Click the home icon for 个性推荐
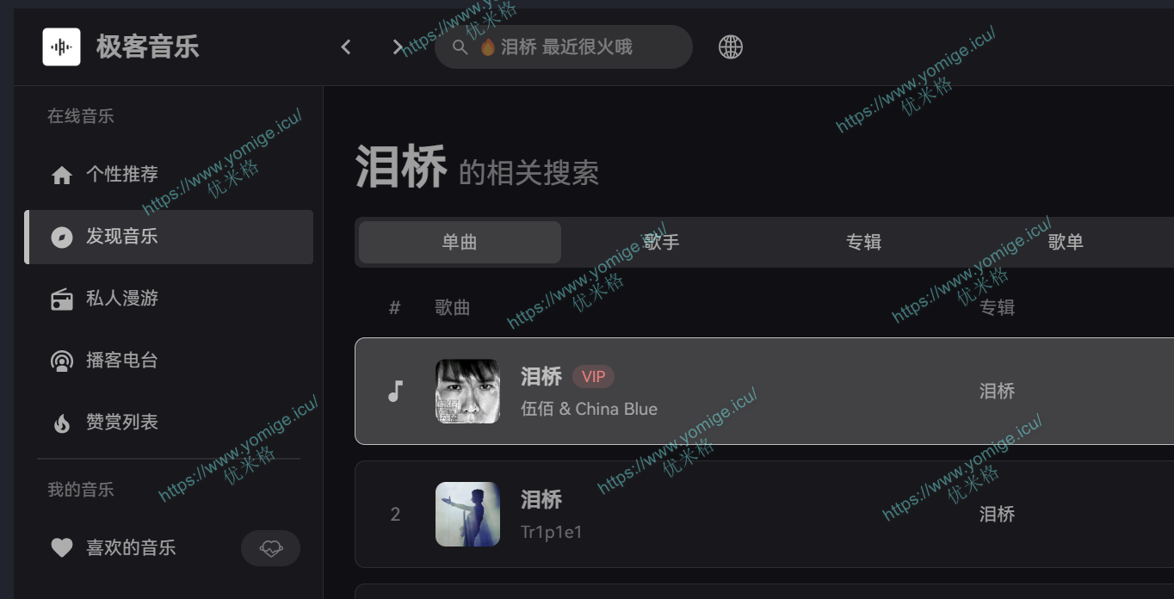1174x599 pixels. tap(62, 175)
